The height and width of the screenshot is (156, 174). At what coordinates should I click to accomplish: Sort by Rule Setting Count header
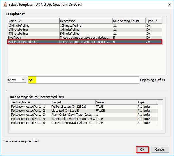point(129,21)
